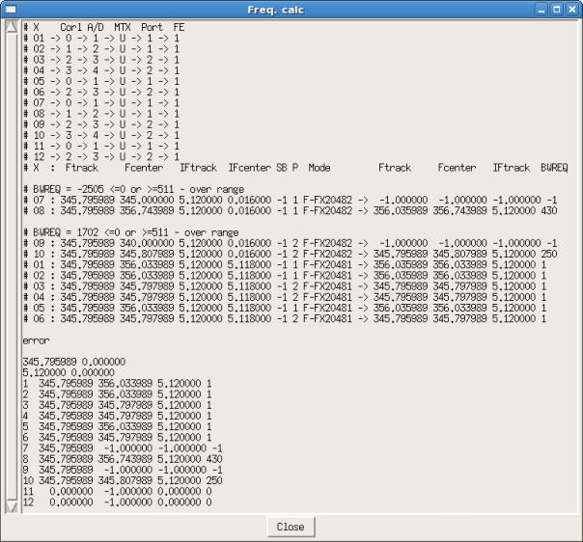Click the vertical scrollbar track
Viewport: 583px width, 542px height.
[12, 267]
